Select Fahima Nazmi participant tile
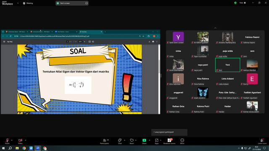Image resolution: width=269 pixels, height=151 pixels. tap(252, 37)
